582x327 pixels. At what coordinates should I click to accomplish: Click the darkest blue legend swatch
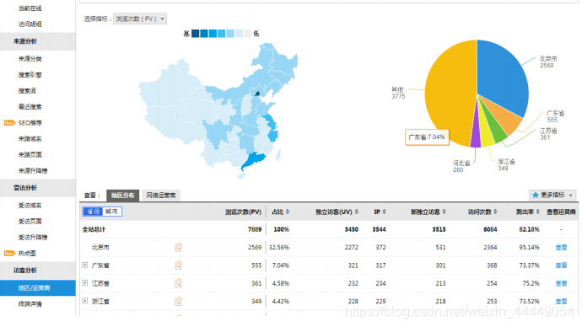195,34
